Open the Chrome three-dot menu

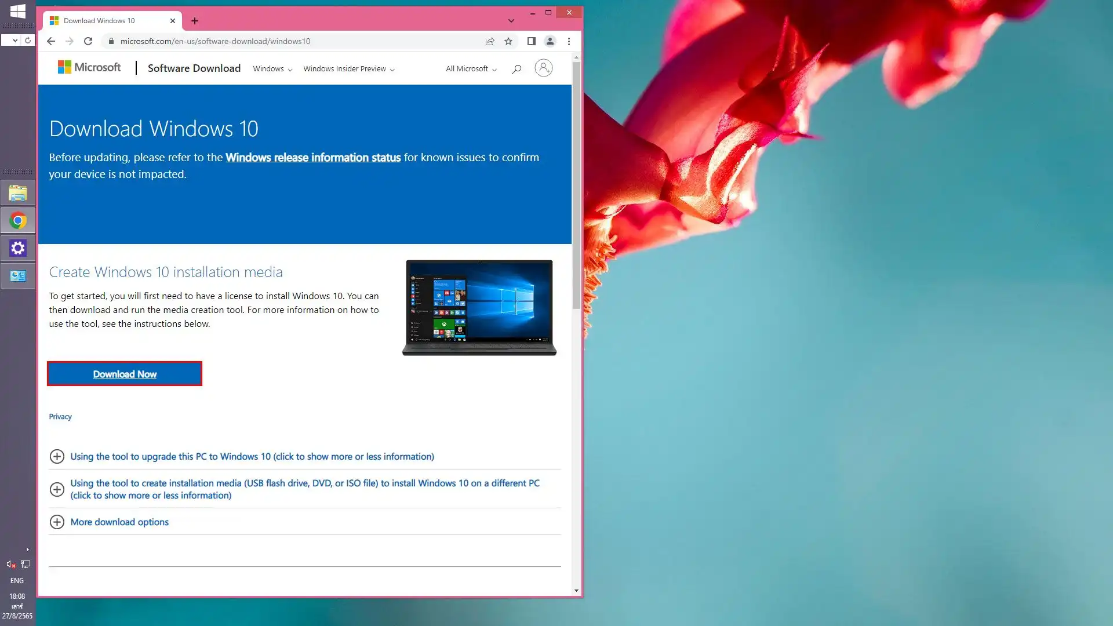pyautogui.click(x=569, y=41)
